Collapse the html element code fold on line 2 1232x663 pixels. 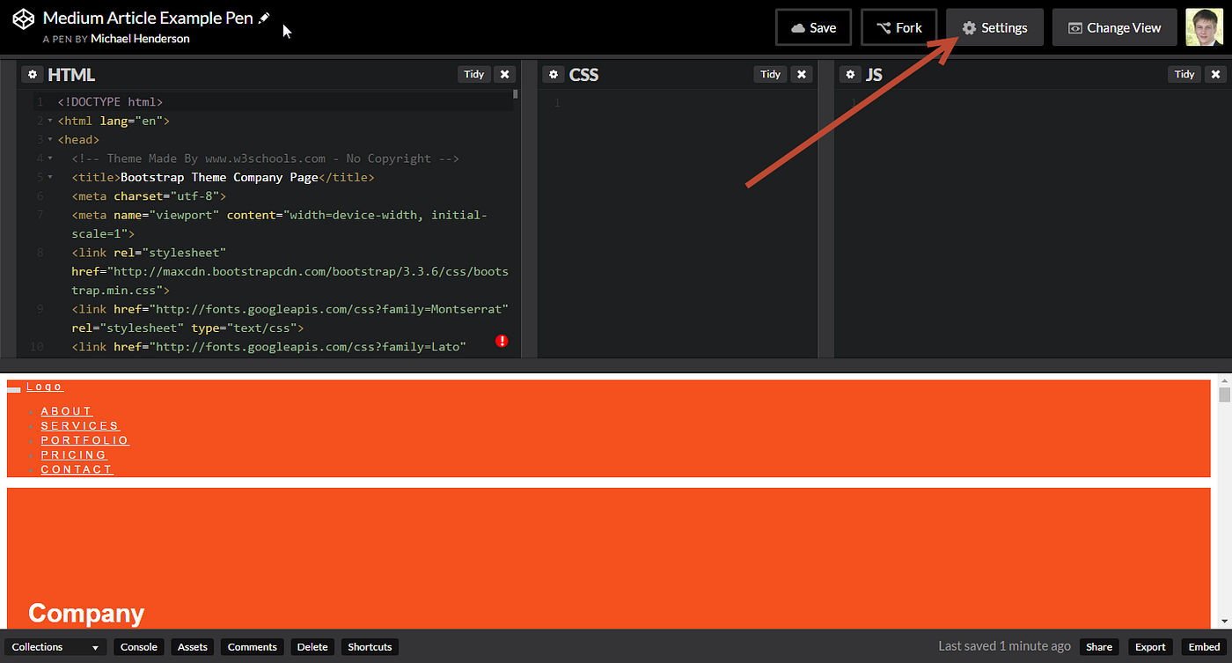click(x=51, y=121)
